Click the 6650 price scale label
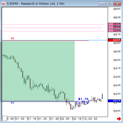This screenshot has height=123, width=123. click(x=117, y=9)
